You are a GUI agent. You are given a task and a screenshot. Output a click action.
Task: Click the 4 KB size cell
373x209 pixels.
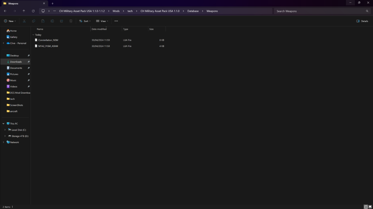click(x=162, y=46)
